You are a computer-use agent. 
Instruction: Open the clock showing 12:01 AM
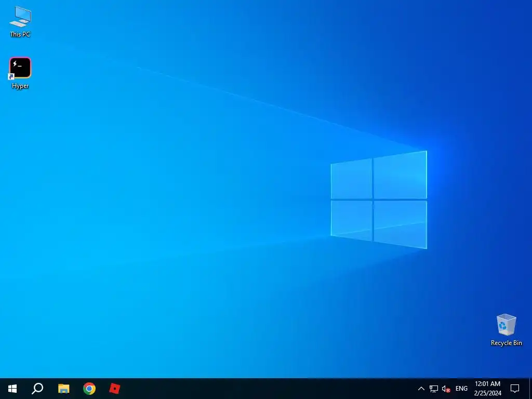point(487,389)
